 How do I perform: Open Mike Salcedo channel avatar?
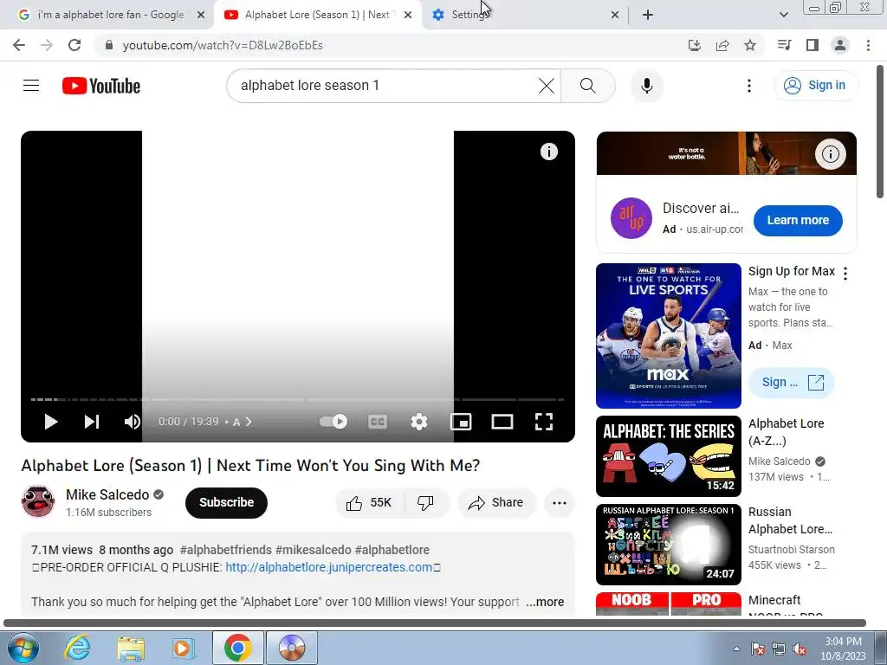38,501
